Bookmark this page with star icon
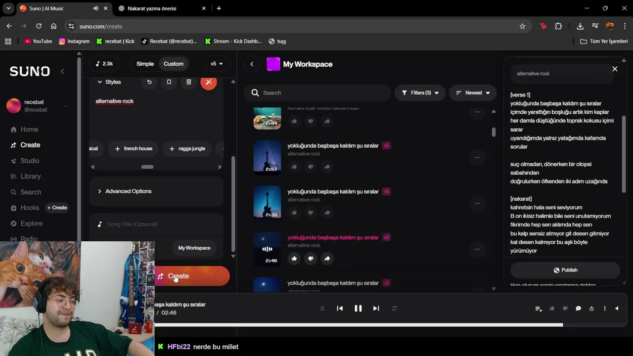The image size is (633, 356). coord(522,26)
